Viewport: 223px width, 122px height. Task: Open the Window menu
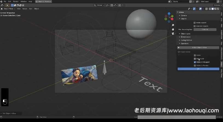point(24,1)
